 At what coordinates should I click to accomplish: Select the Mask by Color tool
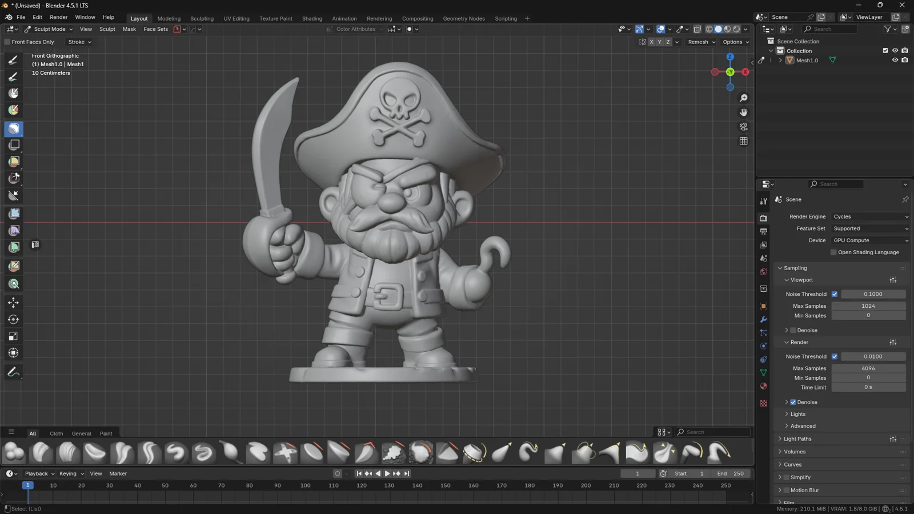14,284
